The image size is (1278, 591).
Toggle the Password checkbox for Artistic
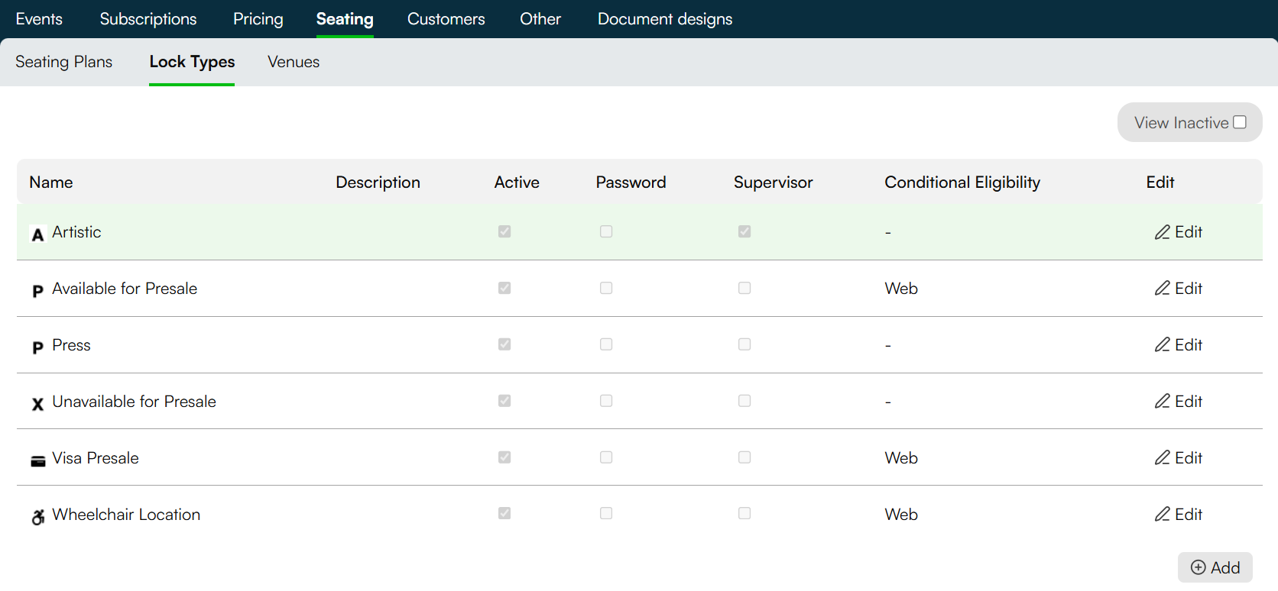click(x=606, y=231)
